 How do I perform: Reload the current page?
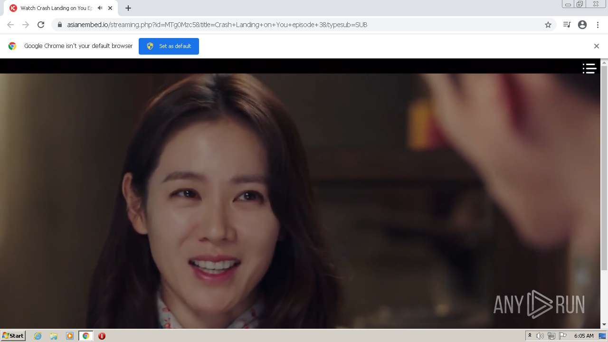pos(41,25)
